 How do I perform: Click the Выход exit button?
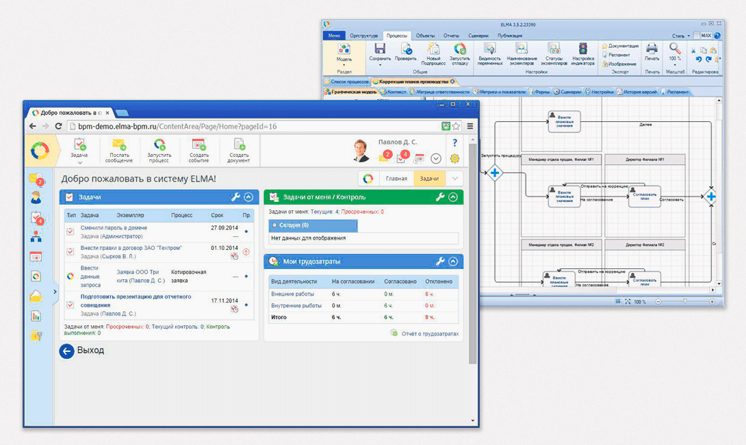click(x=82, y=351)
